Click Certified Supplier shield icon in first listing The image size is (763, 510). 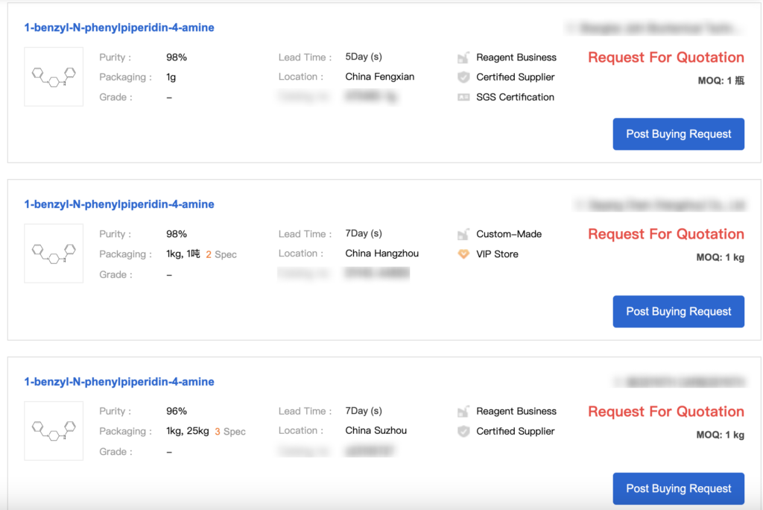pos(463,78)
